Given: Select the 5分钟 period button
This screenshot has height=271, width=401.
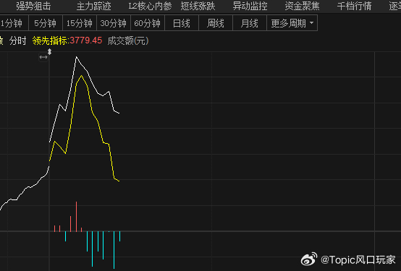Looking at the screenshot, I should 46,23.
